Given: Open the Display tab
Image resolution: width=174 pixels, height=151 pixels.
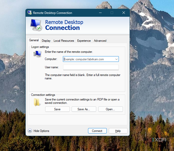Looking at the screenshot, I should coord(46,41).
